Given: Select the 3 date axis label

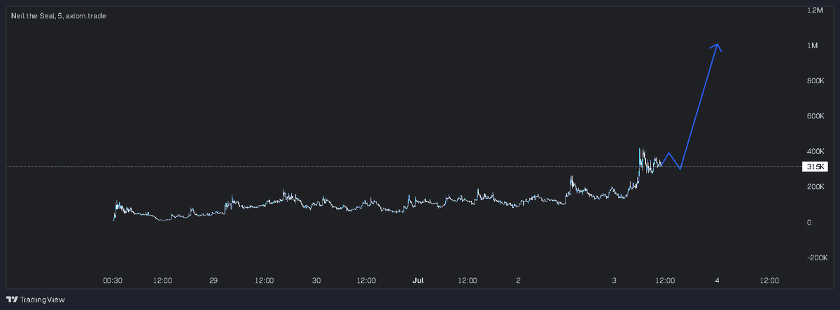Looking at the screenshot, I should [x=614, y=280].
